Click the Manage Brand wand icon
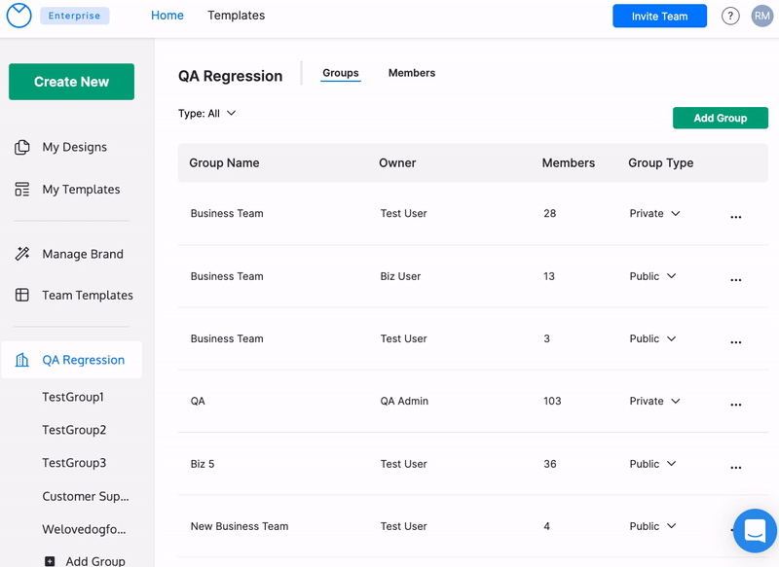Image resolution: width=779 pixels, height=567 pixels. [x=22, y=254]
